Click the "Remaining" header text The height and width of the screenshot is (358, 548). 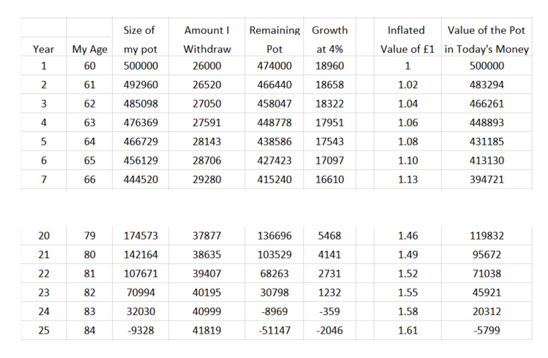pyautogui.click(x=274, y=30)
